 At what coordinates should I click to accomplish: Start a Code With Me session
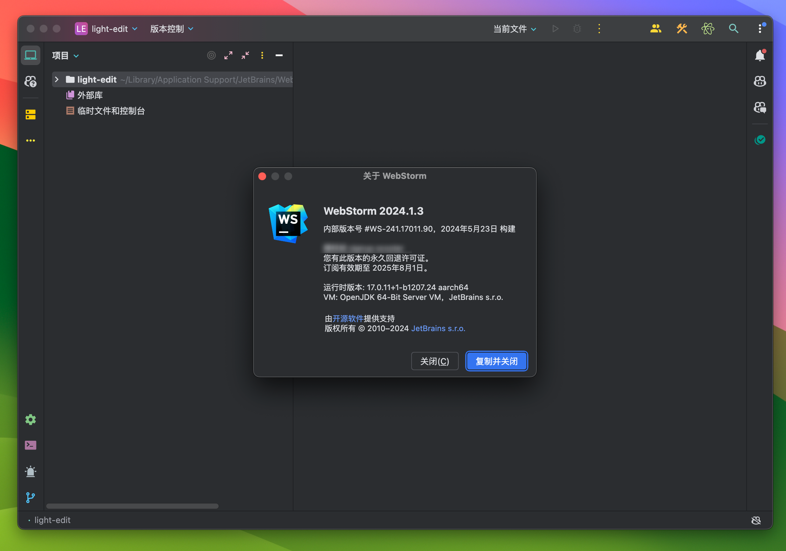click(656, 29)
